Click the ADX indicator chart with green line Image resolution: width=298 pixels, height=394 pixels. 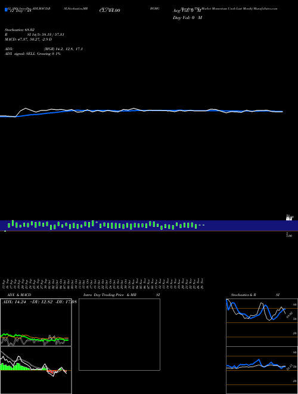pyautogui.click(x=36, y=322)
